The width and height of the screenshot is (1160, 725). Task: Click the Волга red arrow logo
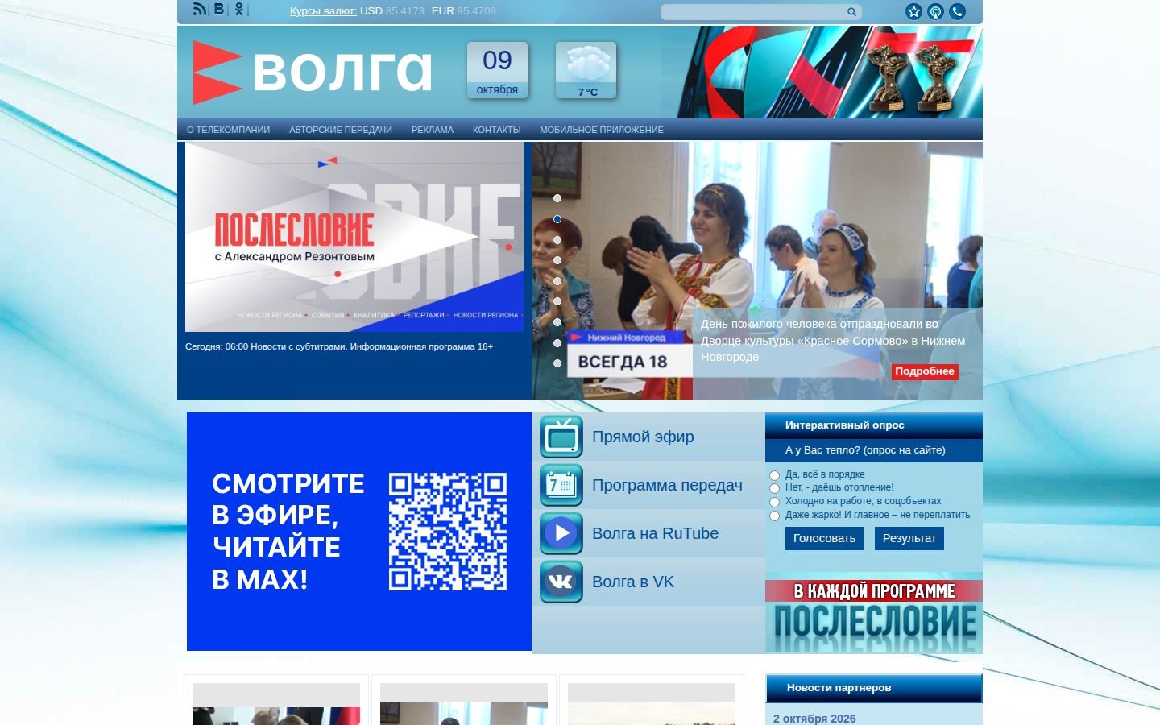pyautogui.click(x=217, y=72)
